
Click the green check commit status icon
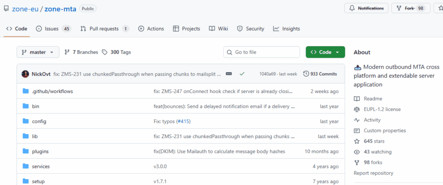tap(242, 74)
